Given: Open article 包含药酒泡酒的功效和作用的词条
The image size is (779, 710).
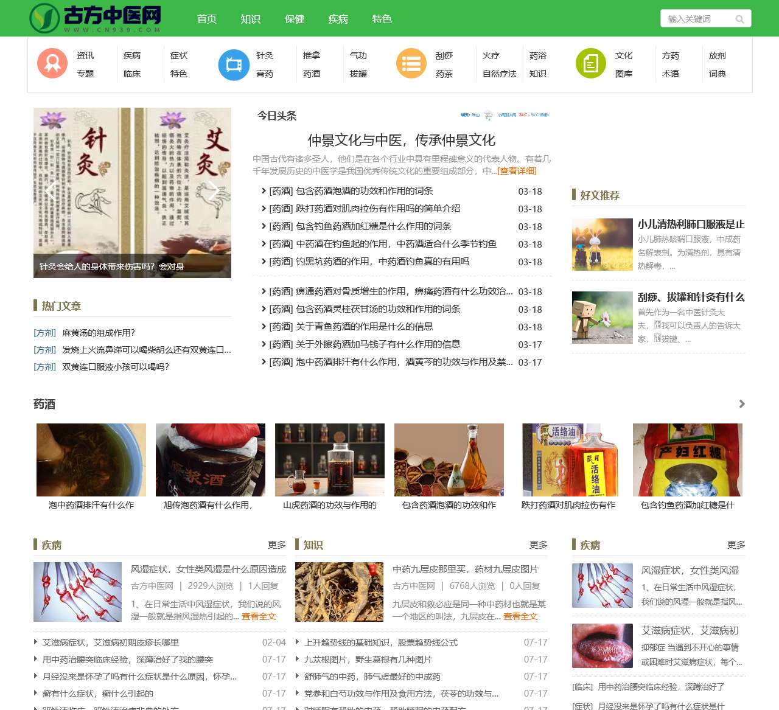Looking at the screenshot, I should point(365,191).
